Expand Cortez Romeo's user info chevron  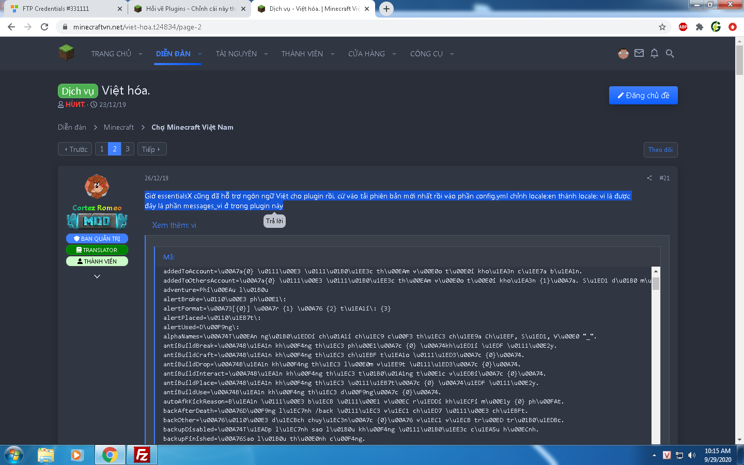click(97, 276)
